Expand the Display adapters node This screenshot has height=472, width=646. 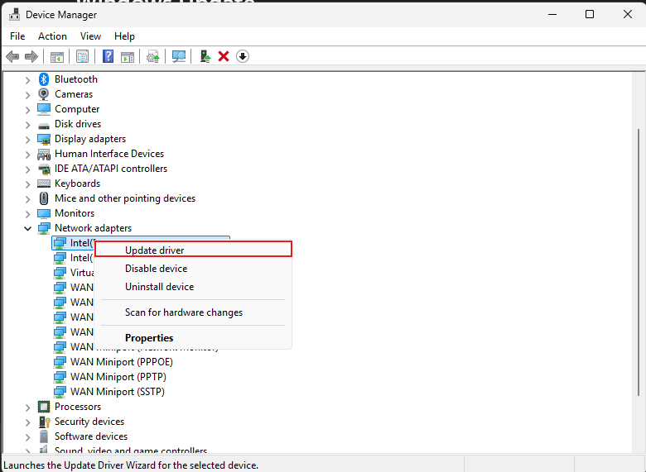coord(27,139)
